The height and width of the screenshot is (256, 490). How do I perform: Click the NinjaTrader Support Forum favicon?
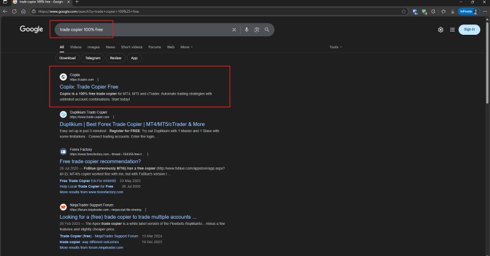[x=63, y=207]
